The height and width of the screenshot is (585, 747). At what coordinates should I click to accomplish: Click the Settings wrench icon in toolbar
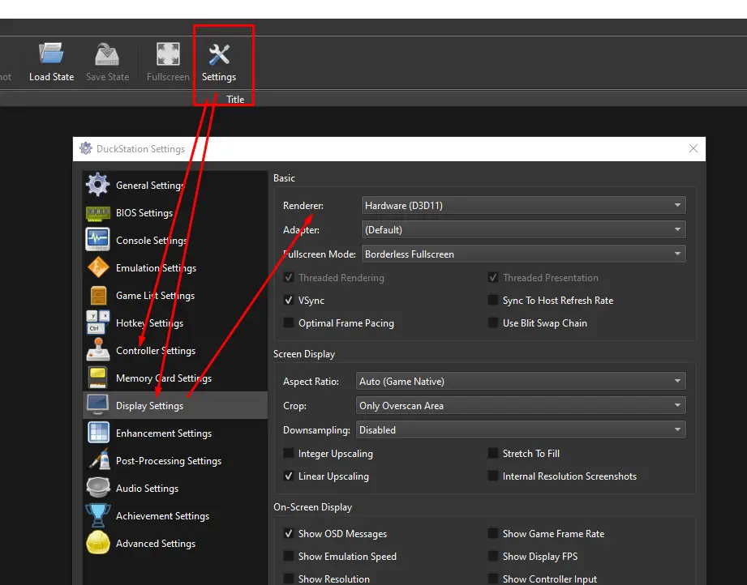(219, 55)
